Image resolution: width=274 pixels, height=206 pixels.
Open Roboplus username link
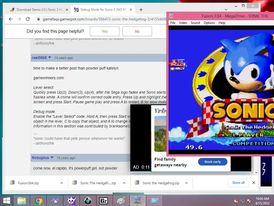click(40, 158)
